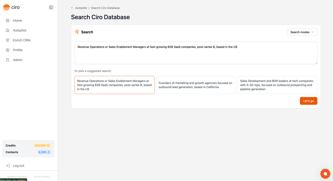The image size is (333, 181).
Task: Click the contacts person icon beside 9,266
Action: coord(49,152)
